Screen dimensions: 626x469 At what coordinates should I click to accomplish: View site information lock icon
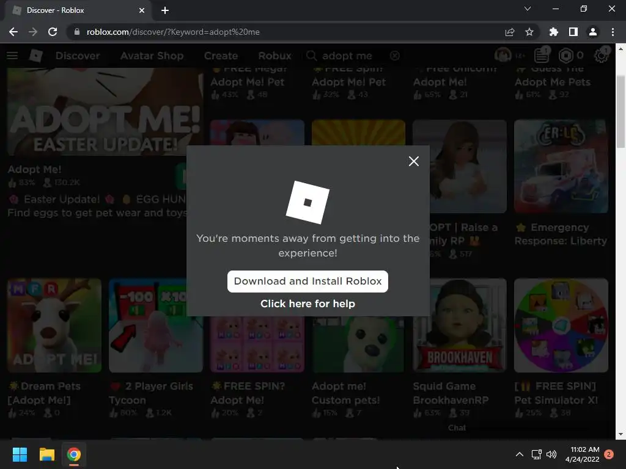77,32
